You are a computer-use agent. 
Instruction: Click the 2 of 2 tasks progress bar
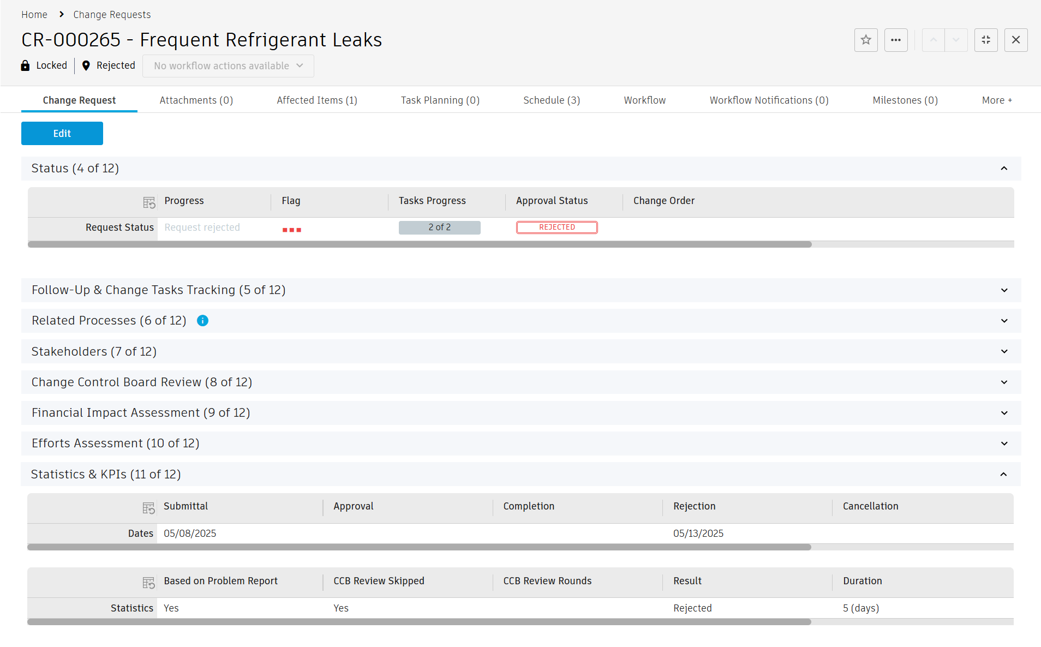pos(439,227)
